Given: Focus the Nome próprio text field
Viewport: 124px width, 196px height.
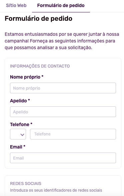Looking at the screenshot, I should click(x=63, y=88).
